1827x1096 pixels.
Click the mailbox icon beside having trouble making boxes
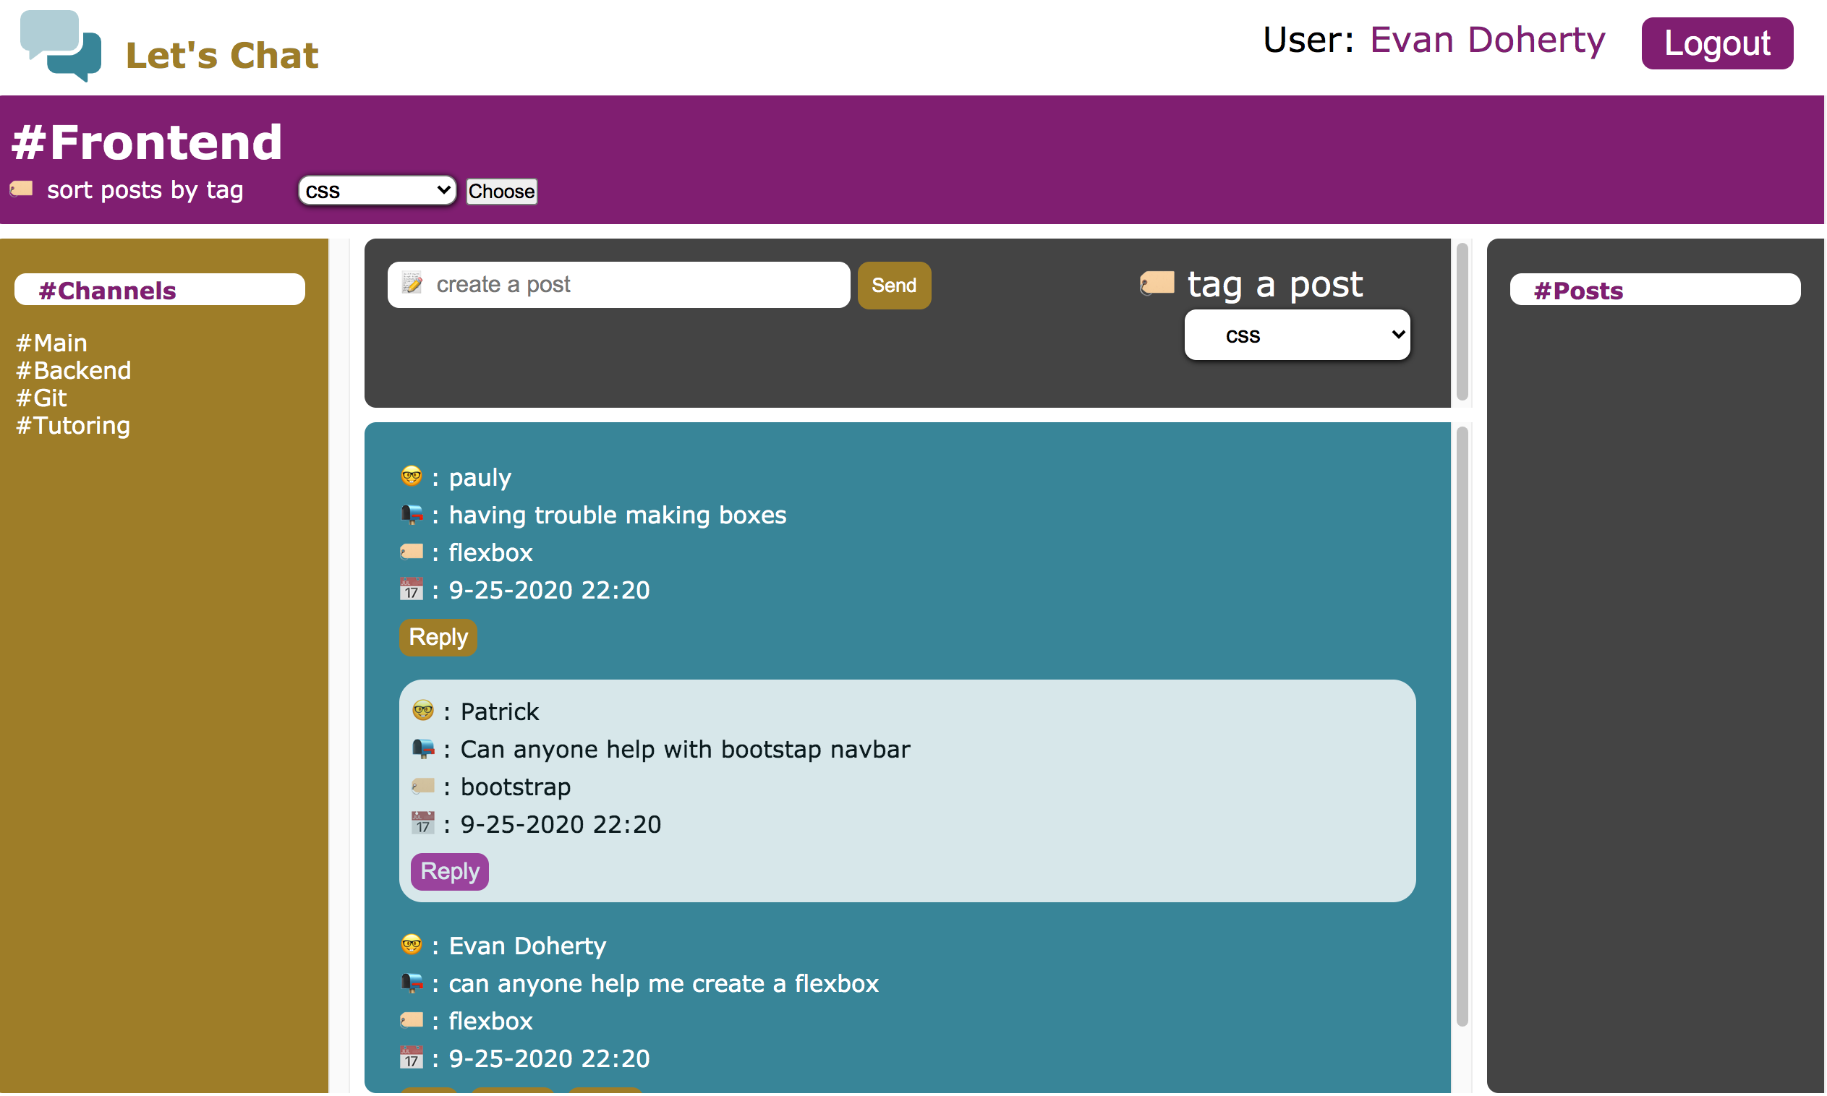pos(412,515)
